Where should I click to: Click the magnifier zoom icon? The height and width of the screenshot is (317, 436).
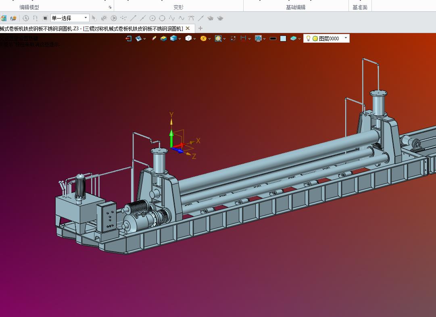coord(218,38)
